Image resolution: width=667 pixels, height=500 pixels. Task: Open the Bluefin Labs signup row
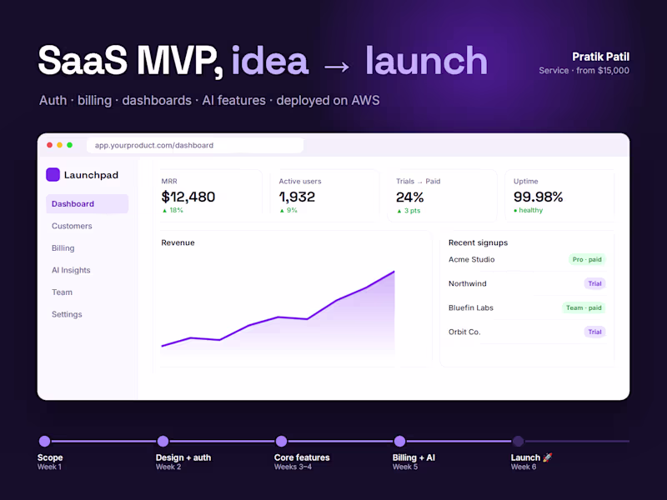pyautogui.click(x=527, y=307)
